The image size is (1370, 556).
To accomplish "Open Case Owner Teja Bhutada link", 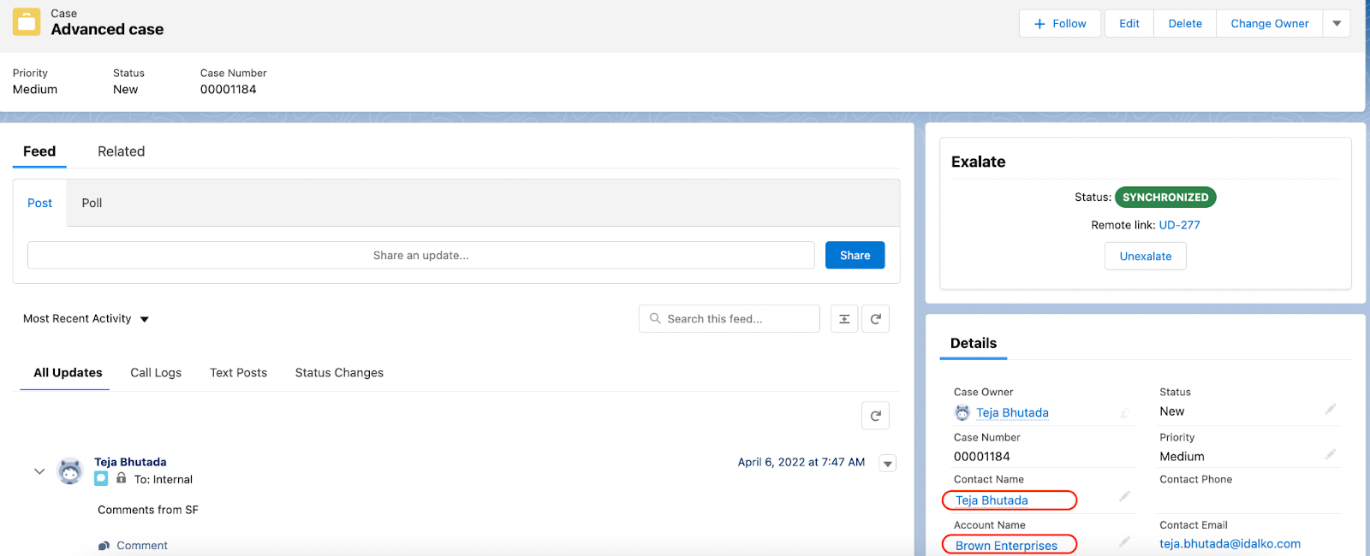I will [x=1012, y=412].
